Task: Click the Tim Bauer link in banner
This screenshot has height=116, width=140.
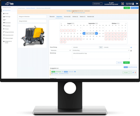Action: pyautogui.click(x=69, y=11)
